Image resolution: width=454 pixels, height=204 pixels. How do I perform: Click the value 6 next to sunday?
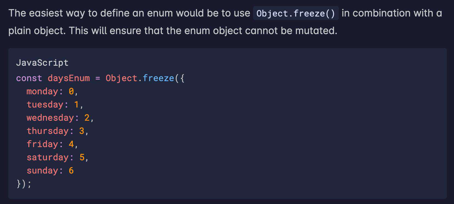[x=71, y=170]
